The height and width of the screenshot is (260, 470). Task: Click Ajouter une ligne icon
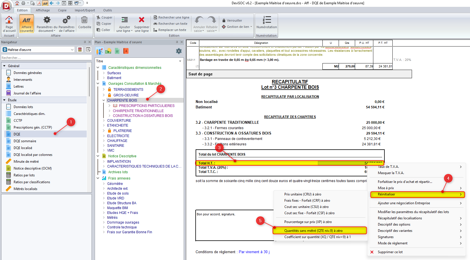pos(125,20)
